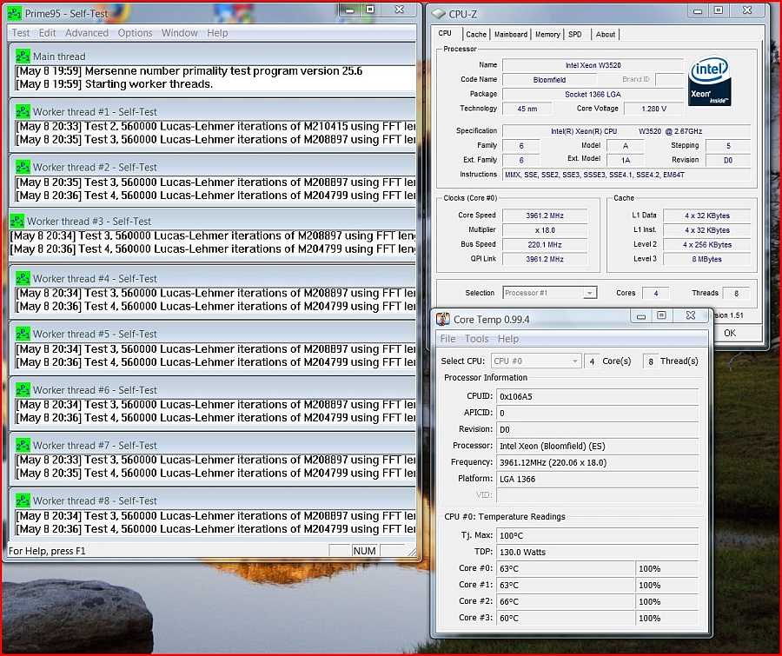Switch to the About tab in CPU-Z

[606, 35]
